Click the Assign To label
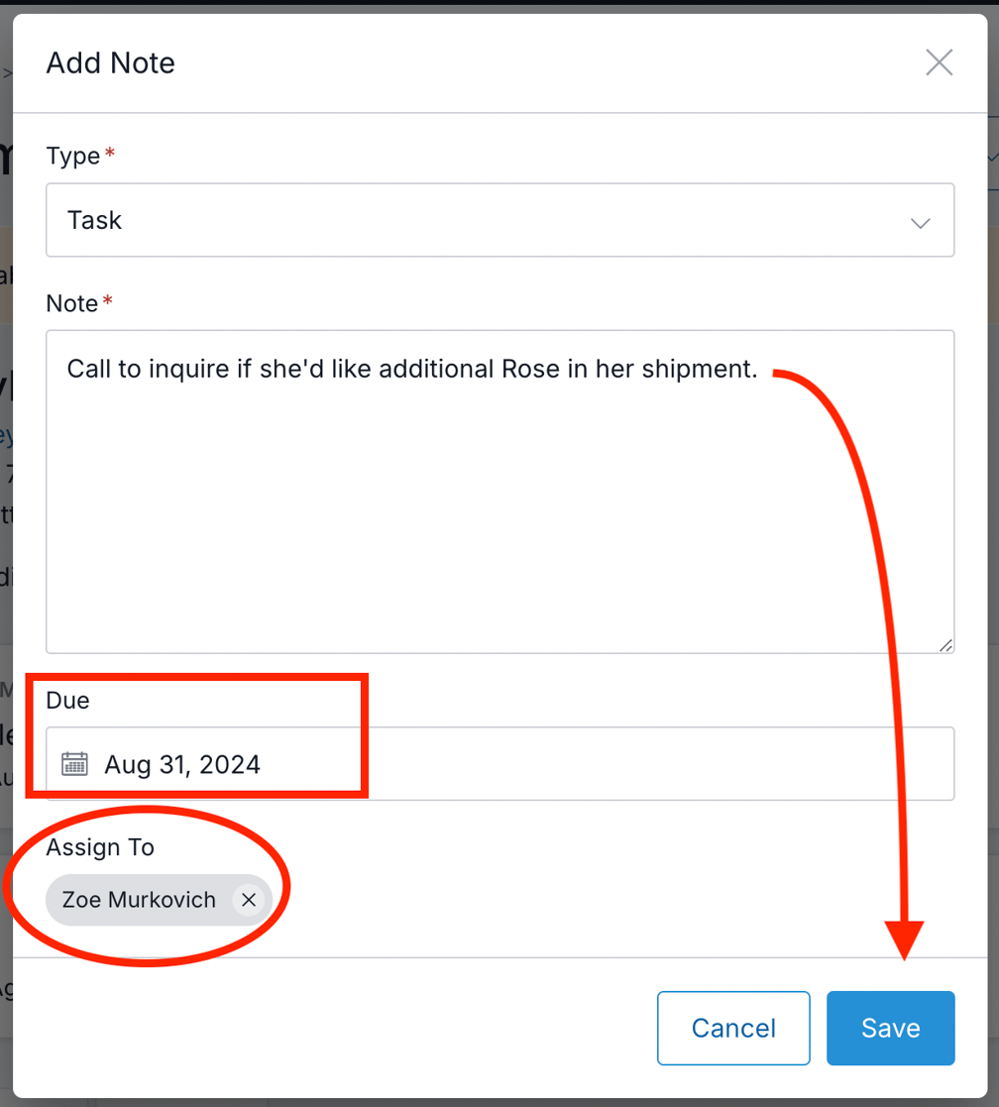The image size is (999, 1107). click(x=100, y=847)
